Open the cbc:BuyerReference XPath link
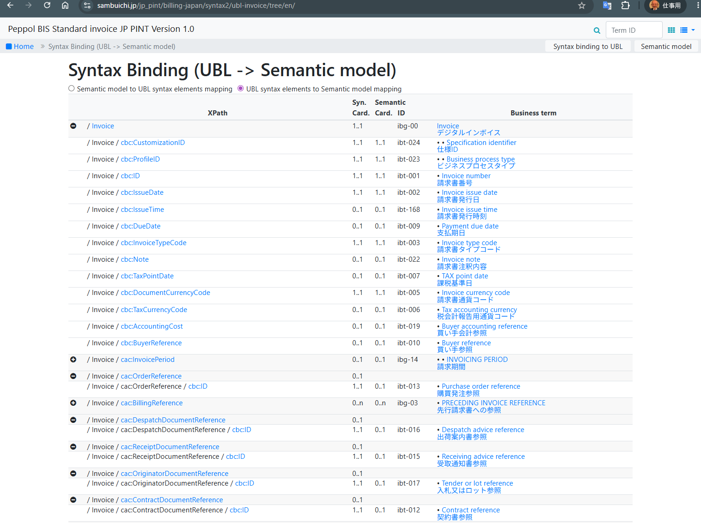Image resolution: width=701 pixels, height=523 pixels. tap(151, 343)
